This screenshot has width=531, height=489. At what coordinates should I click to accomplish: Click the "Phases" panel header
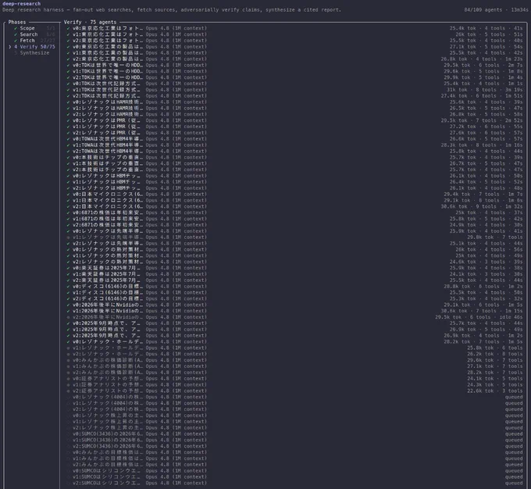17,22
